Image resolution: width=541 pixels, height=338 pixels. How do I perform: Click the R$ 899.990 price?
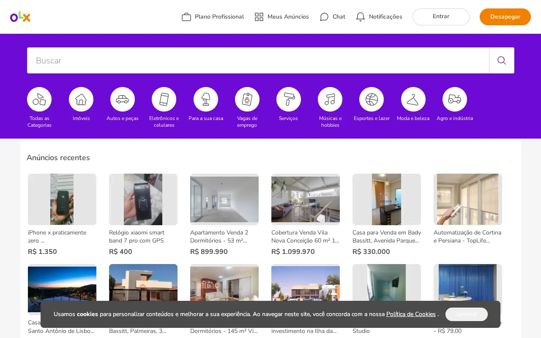pyautogui.click(x=209, y=252)
